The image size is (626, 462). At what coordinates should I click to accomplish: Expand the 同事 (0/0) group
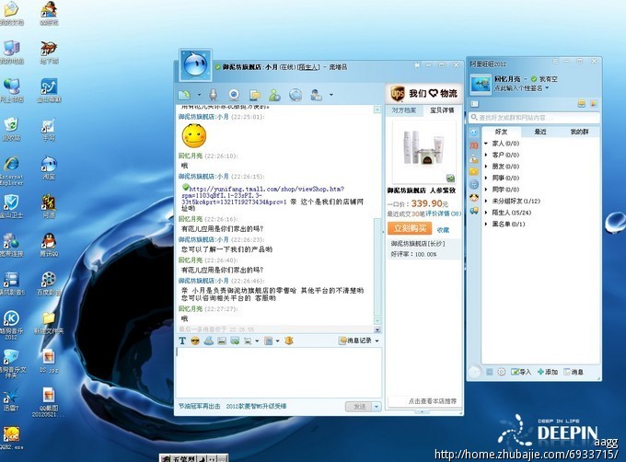[486, 178]
